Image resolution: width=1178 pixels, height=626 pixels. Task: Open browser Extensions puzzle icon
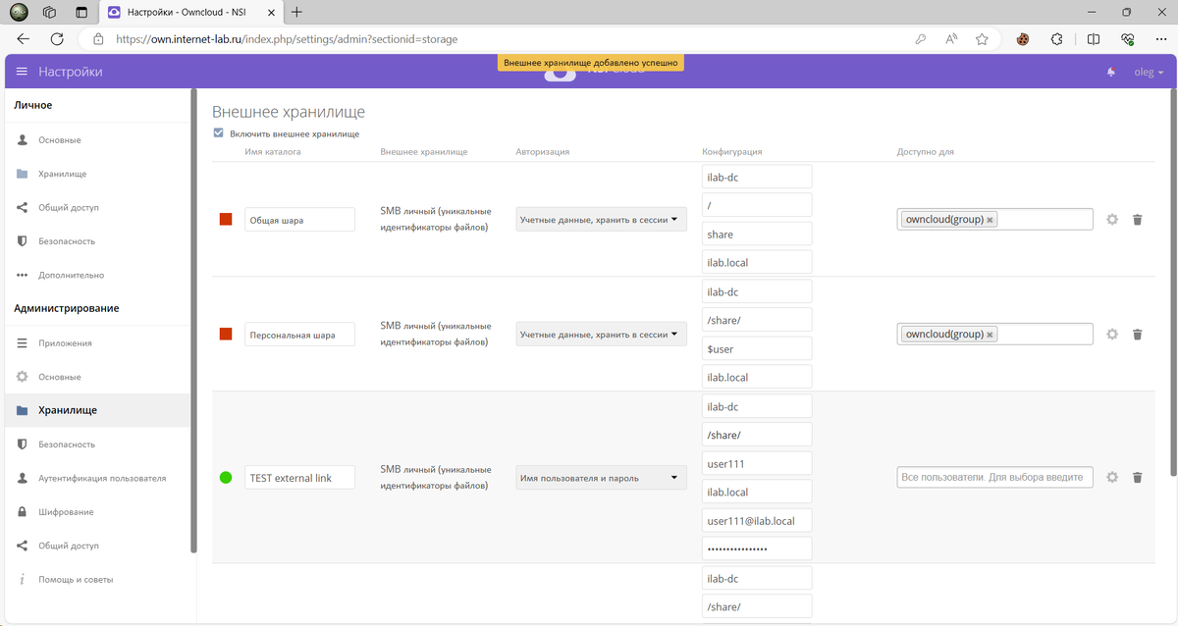(x=1057, y=39)
